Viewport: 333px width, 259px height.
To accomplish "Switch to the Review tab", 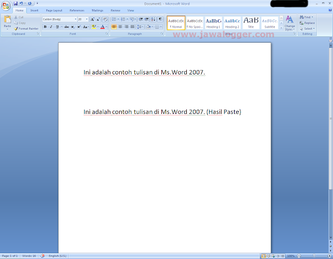I will point(116,10).
